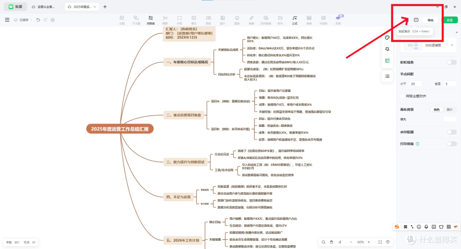This screenshot has height=249, width=461.
Task: Edit the 垂直 spacing field showing 5
Action: click(x=450, y=84)
